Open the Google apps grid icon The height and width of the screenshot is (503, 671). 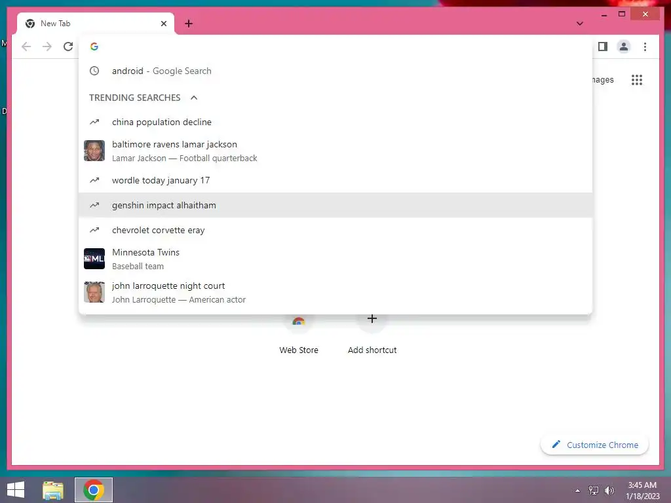[x=637, y=80]
